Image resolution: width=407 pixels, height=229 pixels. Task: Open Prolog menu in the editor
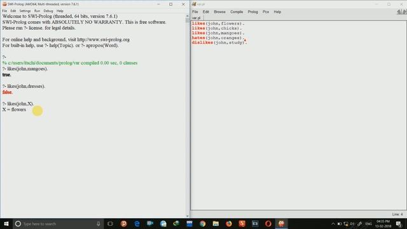click(x=253, y=12)
